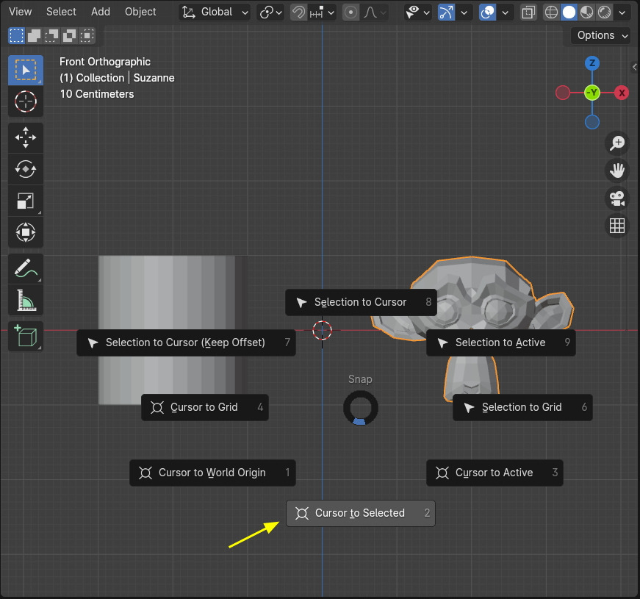Image resolution: width=640 pixels, height=599 pixels.
Task: Open object visibility and selectability dropdown
Action: [x=417, y=12]
